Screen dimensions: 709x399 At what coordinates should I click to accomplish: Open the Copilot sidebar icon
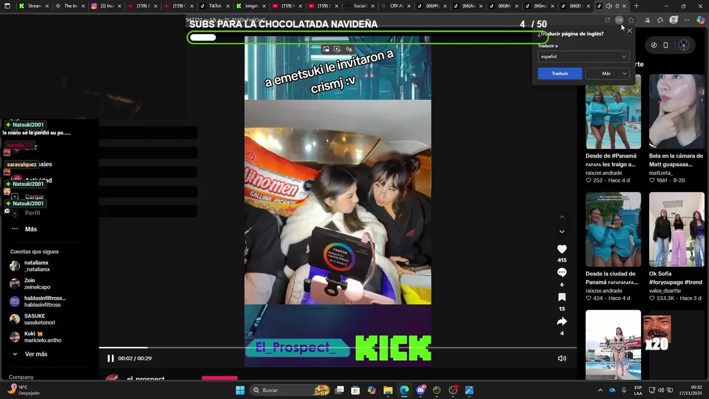(701, 20)
